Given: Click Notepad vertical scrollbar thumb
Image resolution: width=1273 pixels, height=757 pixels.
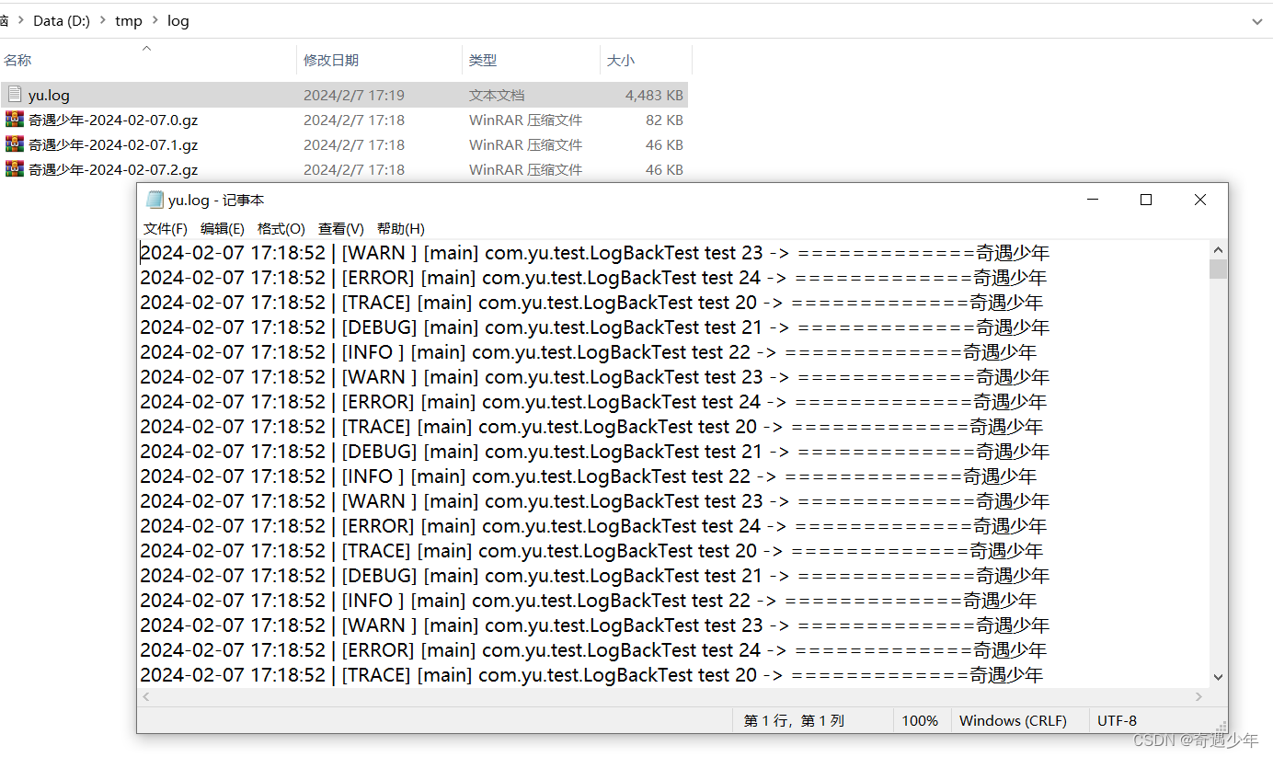Looking at the screenshot, I should tap(1218, 269).
